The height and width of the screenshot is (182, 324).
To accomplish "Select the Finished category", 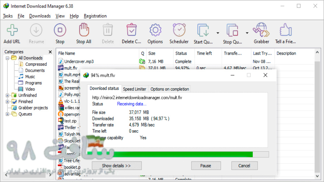I will tap(25, 101).
